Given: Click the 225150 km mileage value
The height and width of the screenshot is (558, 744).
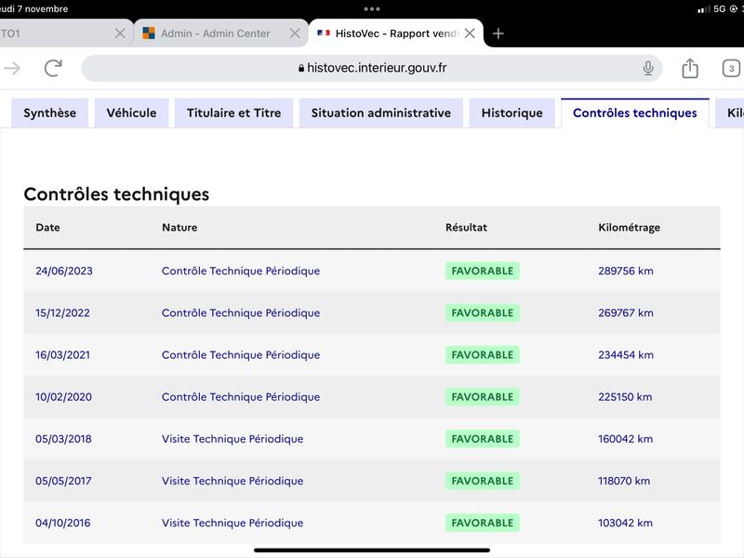Looking at the screenshot, I should 625,397.
